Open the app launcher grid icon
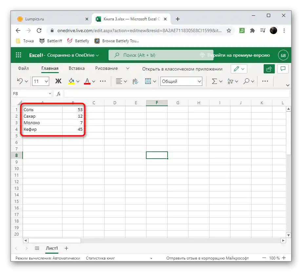 point(18,55)
